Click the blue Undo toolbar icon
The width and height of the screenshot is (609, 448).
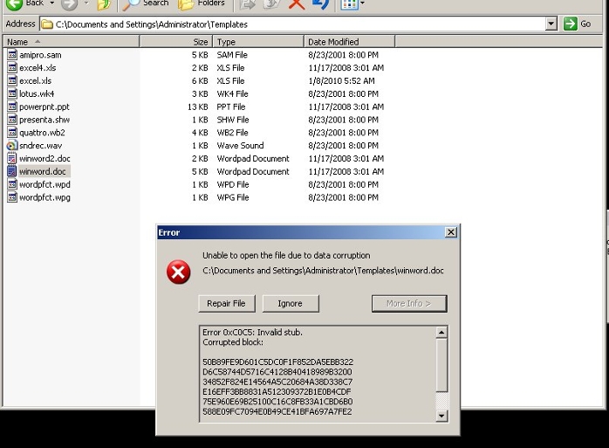(x=320, y=4)
